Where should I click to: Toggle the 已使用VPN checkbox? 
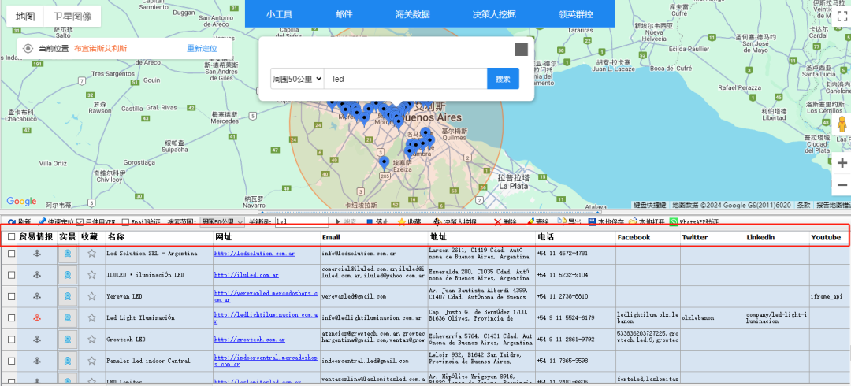pos(80,222)
